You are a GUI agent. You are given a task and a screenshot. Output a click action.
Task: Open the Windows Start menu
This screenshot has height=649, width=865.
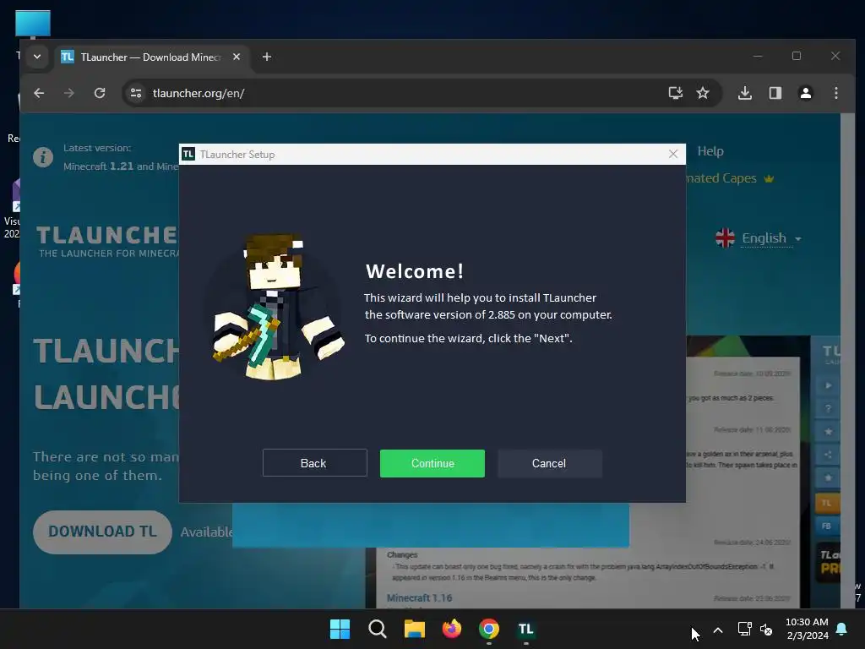(x=340, y=629)
